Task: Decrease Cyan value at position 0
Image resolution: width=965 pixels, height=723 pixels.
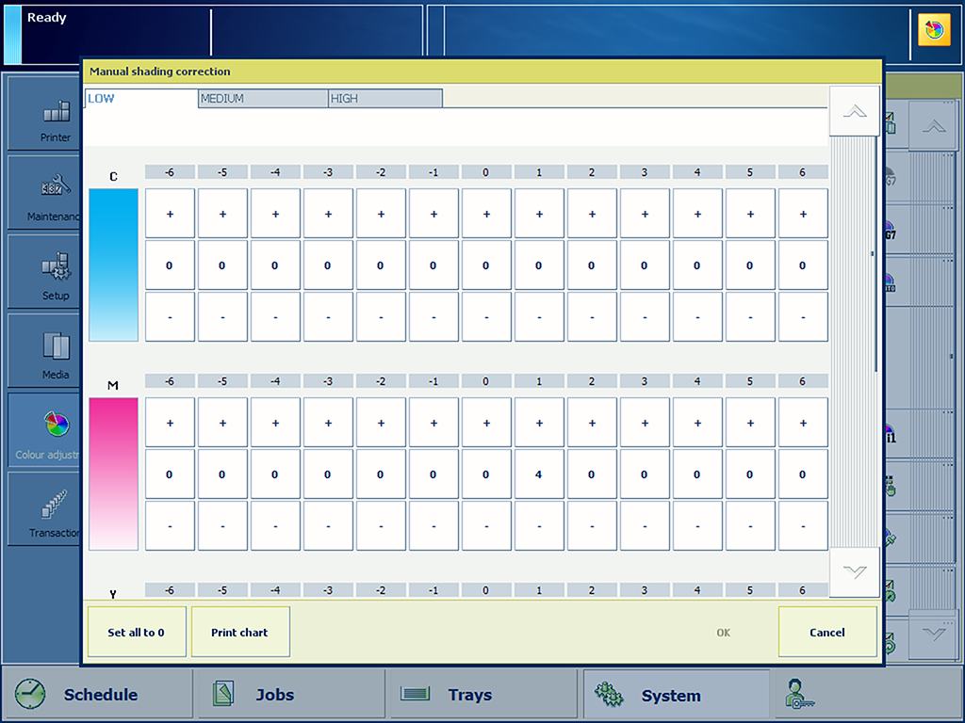Action: 486,317
